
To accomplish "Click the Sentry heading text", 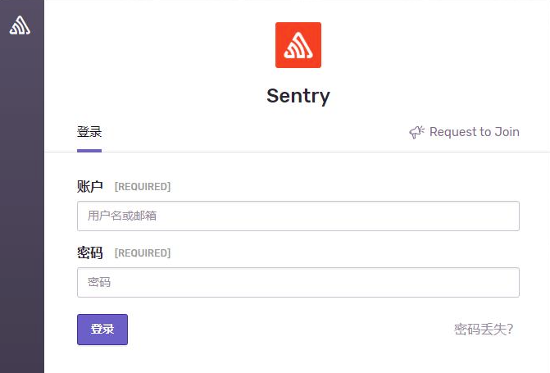I will 298,96.
